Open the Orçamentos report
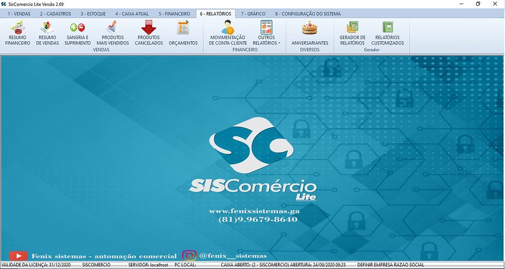Image resolution: width=505 pixels, height=269 pixels. (183, 33)
